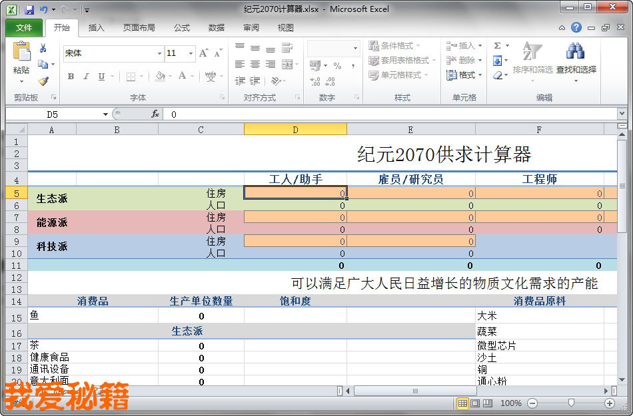Open the font name dropdown (宋体)
This screenshot has width=633, height=416.
159,53
